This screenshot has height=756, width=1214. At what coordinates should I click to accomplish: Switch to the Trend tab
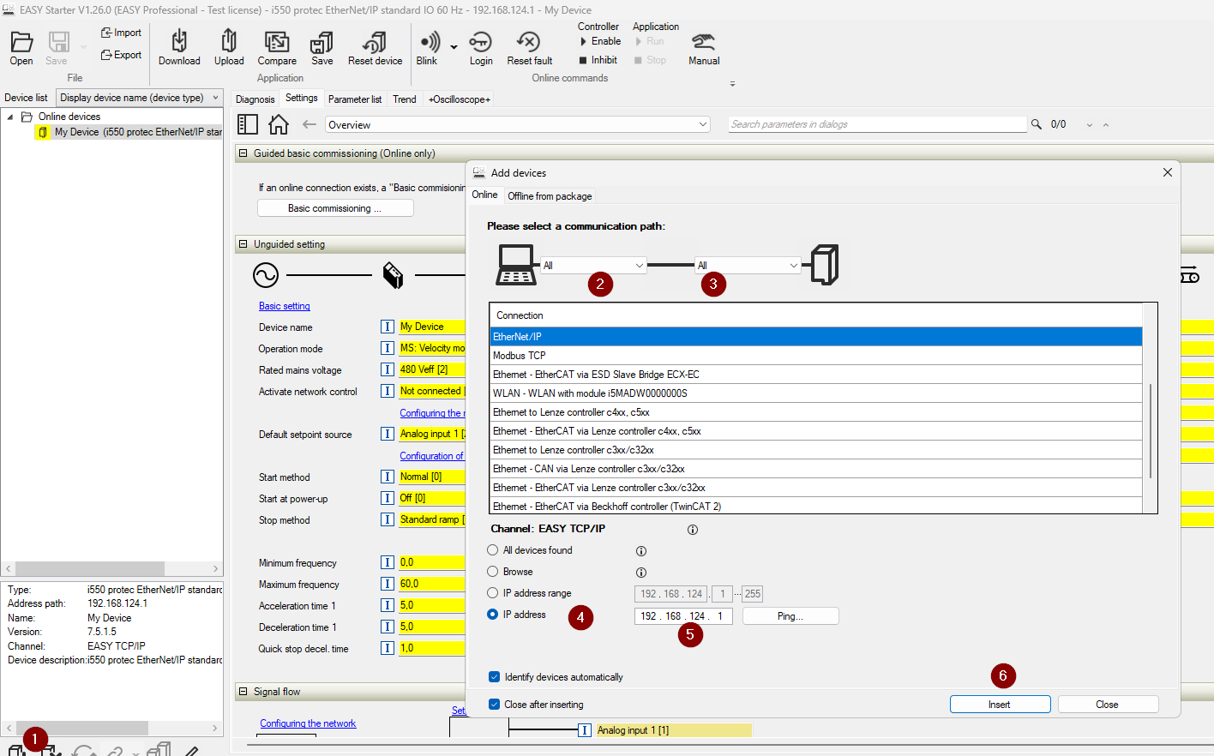point(405,99)
